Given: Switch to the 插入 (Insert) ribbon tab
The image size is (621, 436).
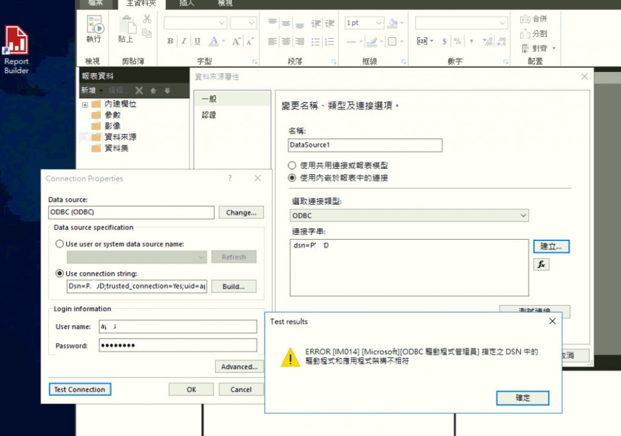Looking at the screenshot, I should (x=187, y=3).
